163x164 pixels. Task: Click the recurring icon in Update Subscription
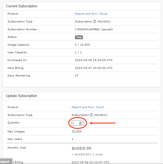(91, 115)
